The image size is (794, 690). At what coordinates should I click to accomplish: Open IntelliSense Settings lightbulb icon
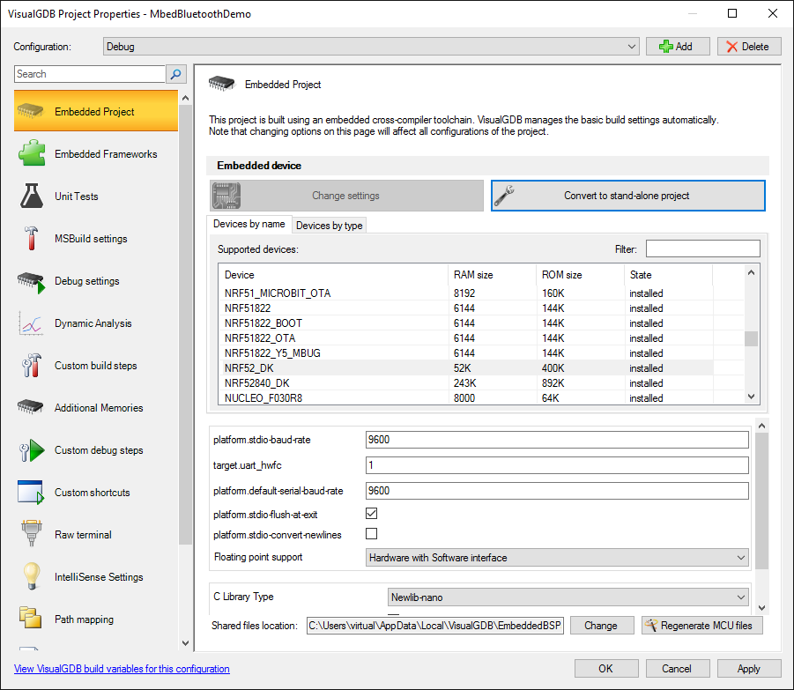pyautogui.click(x=32, y=576)
